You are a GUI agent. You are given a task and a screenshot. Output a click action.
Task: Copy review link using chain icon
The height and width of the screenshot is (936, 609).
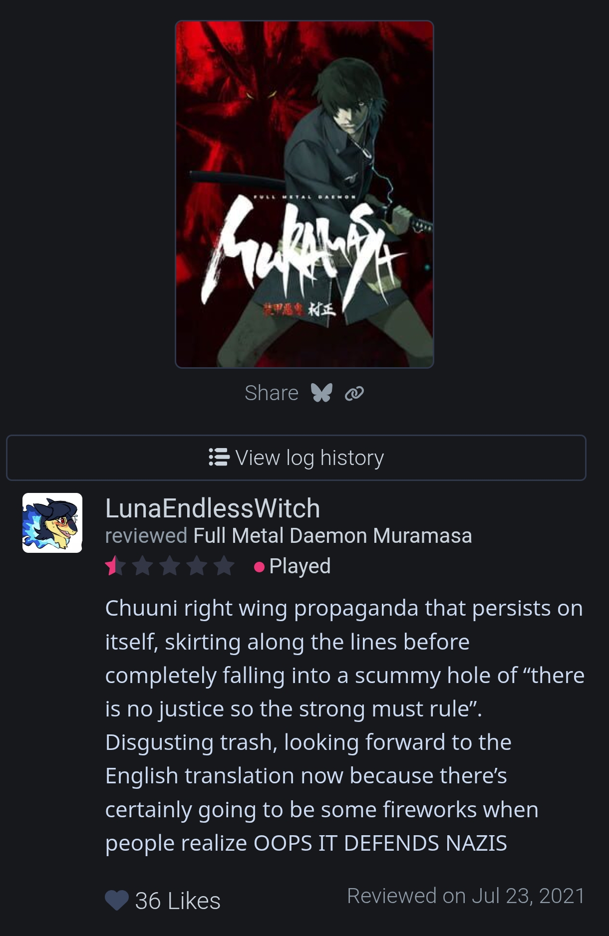click(x=354, y=394)
